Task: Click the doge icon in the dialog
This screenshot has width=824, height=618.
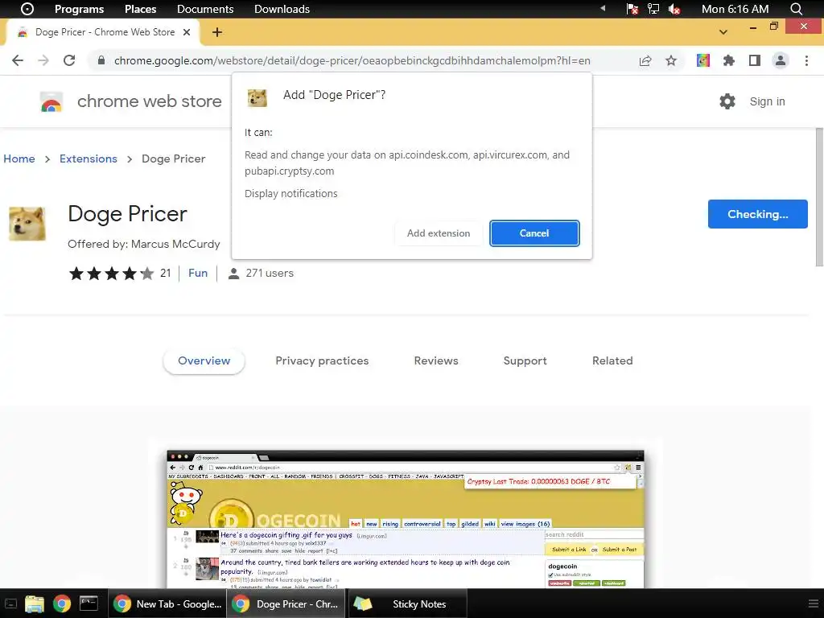Action: point(257,97)
